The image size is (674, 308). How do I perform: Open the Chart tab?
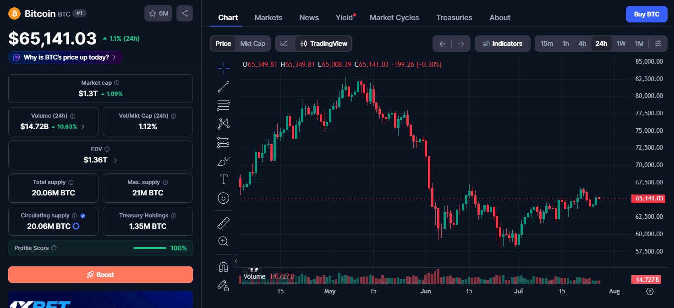[x=228, y=17]
